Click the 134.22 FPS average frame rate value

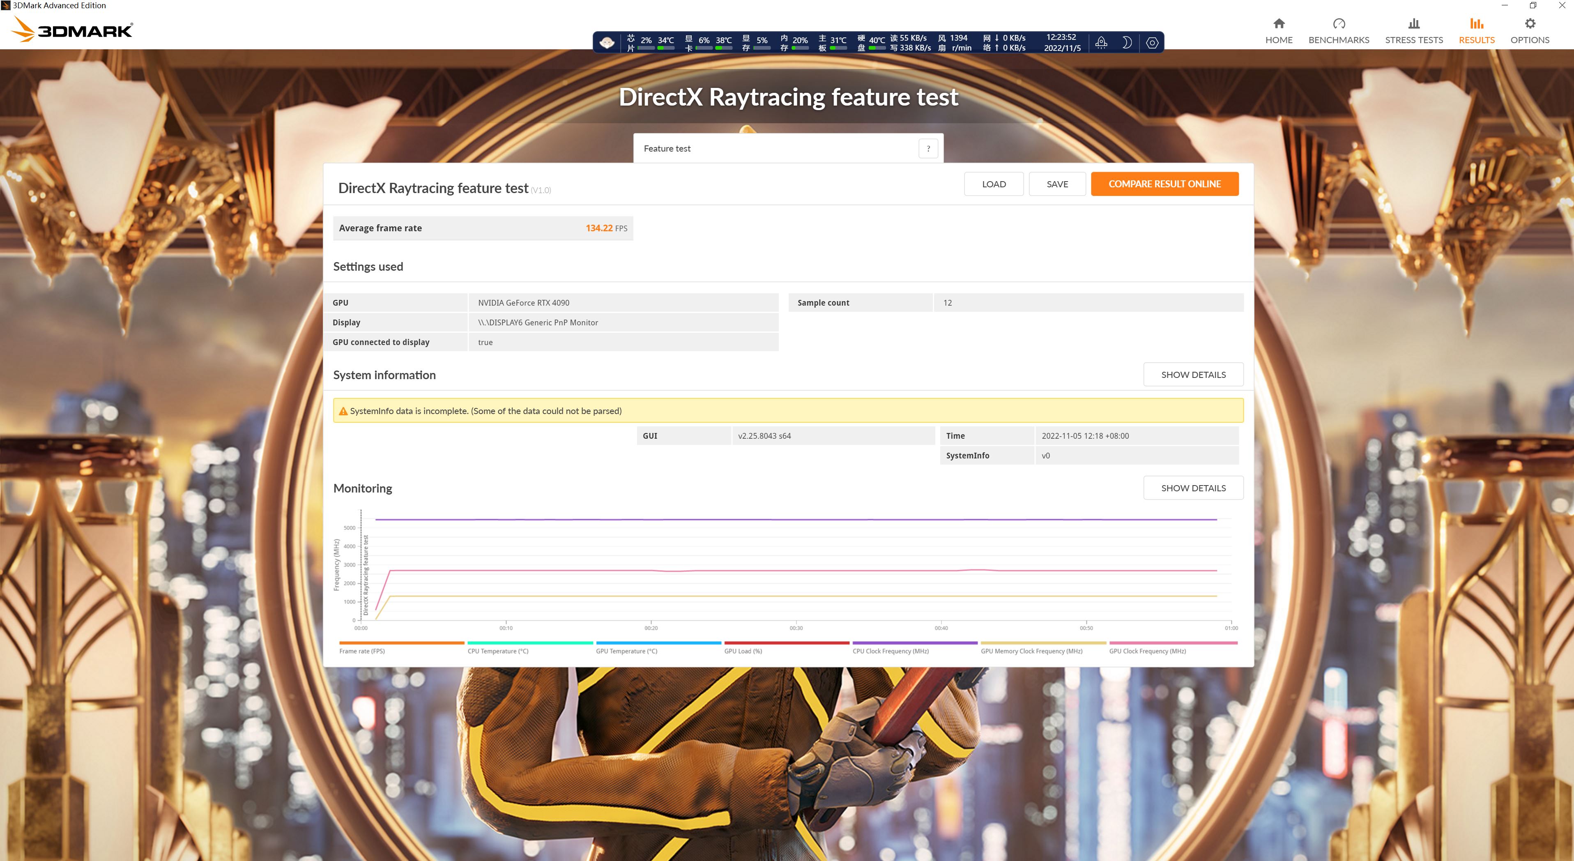pos(606,228)
